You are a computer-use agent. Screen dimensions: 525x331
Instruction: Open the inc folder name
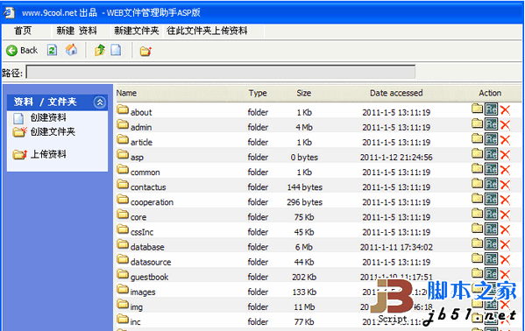[135, 322]
